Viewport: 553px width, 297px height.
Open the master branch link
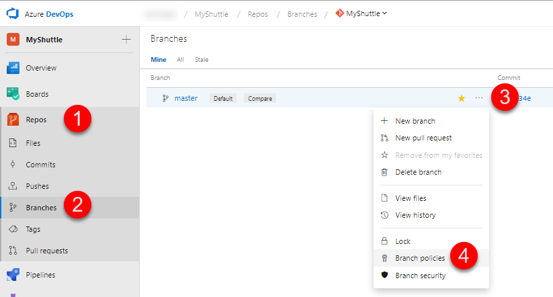[x=186, y=98]
